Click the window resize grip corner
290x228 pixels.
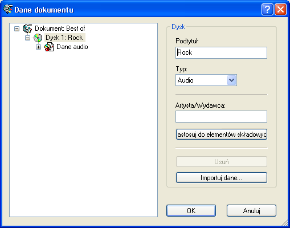[x=285, y=223]
